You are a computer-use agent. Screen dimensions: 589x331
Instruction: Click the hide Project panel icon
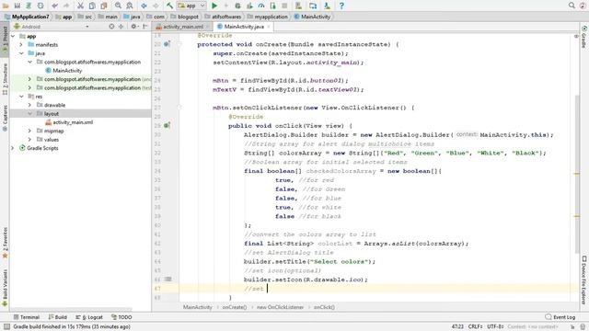[x=145, y=27]
